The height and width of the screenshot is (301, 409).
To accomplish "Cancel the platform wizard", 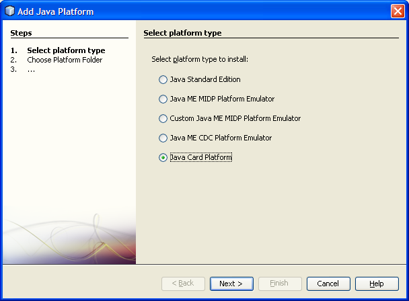I will (328, 284).
